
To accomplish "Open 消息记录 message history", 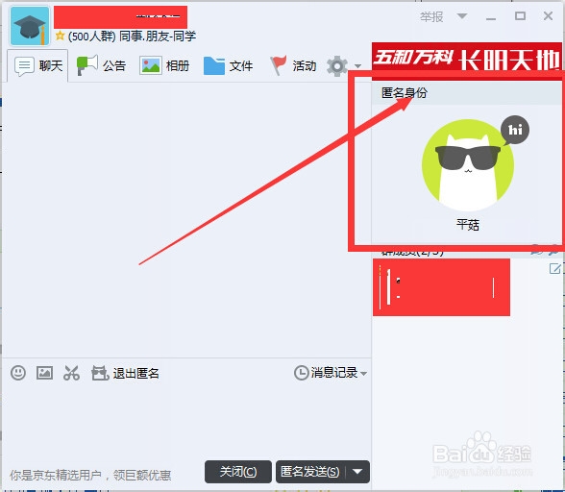I will (x=326, y=373).
